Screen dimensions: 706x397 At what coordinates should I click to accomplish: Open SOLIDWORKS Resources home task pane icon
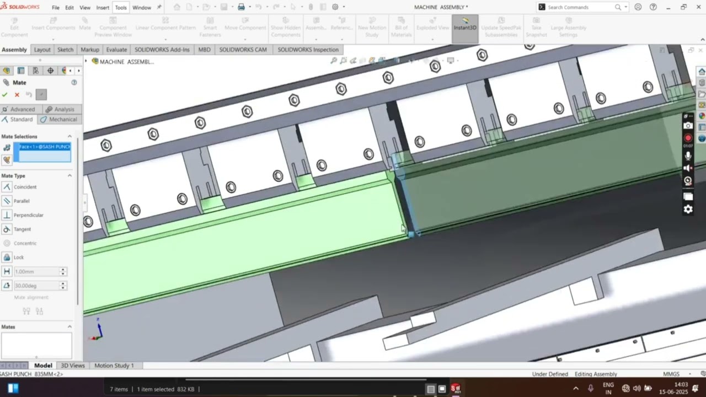pyautogui.click(x=702, y=72)
